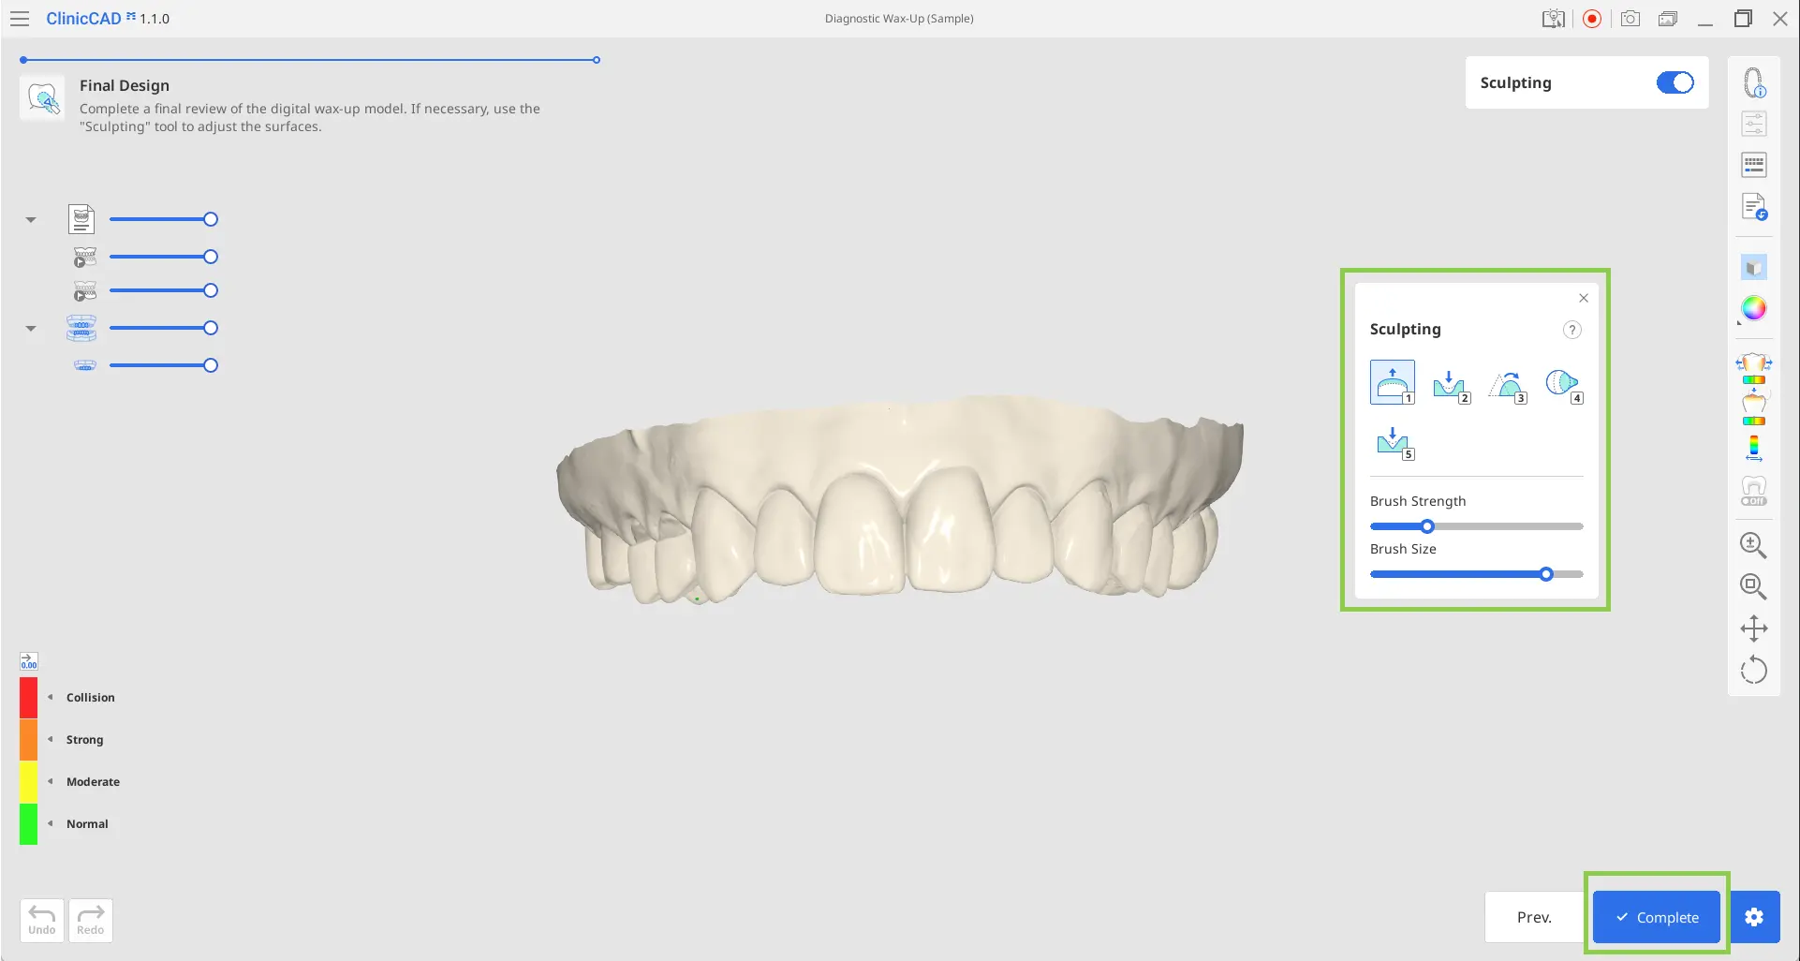Adjust opacity slider of second flagged jaw scan
Viewport: 1800px width, 961px height.
(164, 290)
